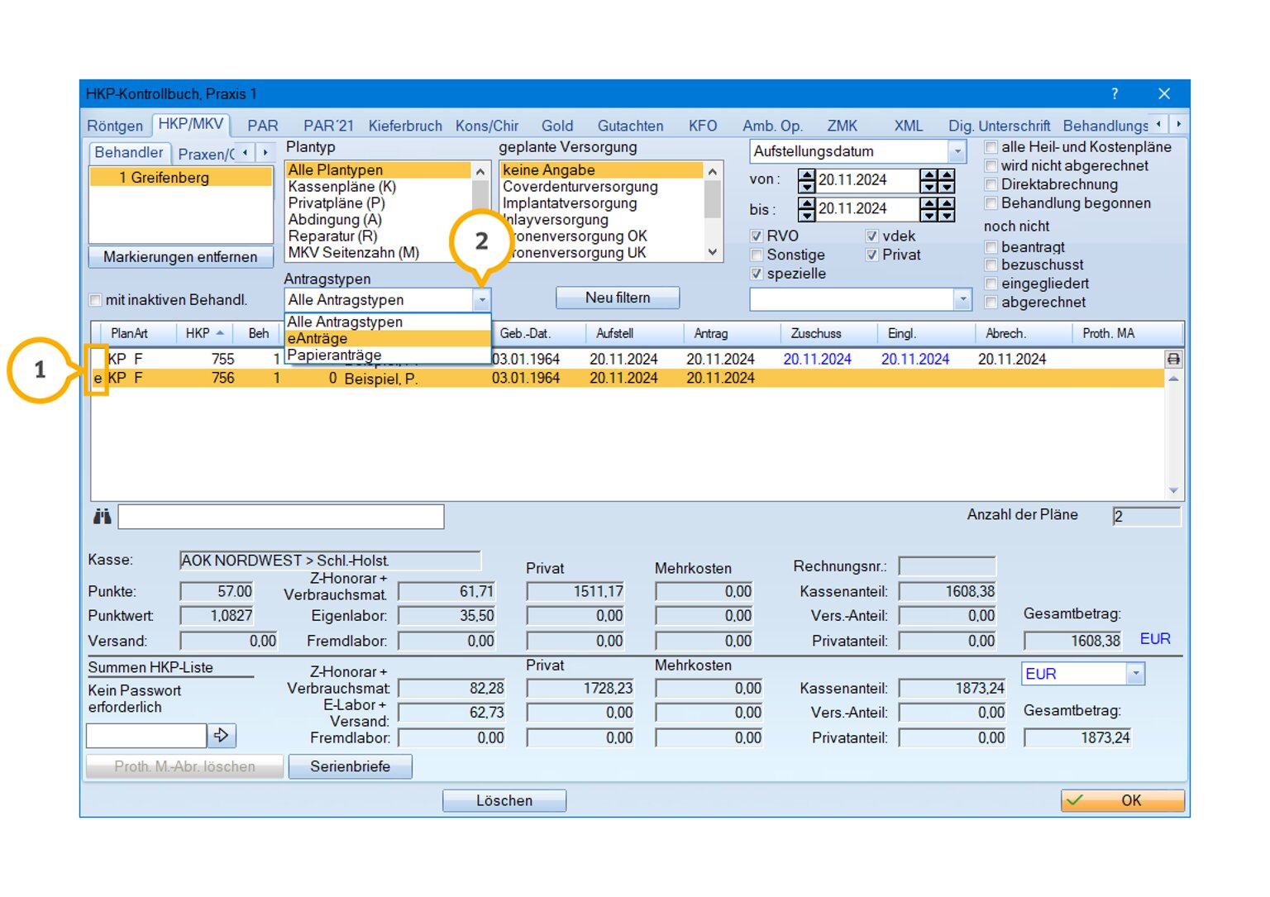Check the Direktabrechnung option
This screenshot has width=1270, height=897.
(991, 184)
